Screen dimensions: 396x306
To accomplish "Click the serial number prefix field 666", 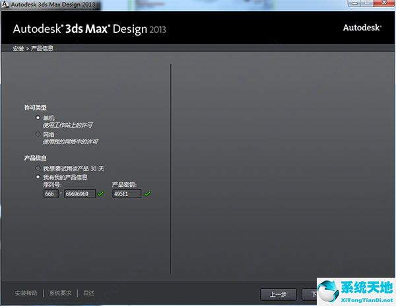I will (x=51, y=193).
